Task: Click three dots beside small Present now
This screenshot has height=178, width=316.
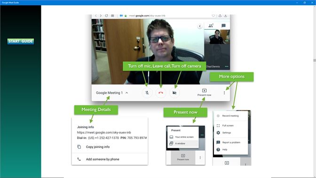Action: pyautogui.click(x=200, y=157)
